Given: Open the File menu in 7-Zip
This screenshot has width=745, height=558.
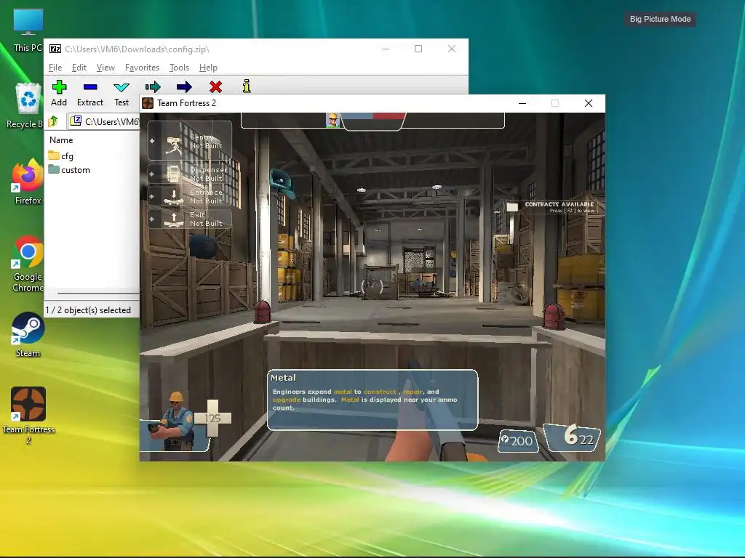Looking at the screenshot, I should click(55, 68).
